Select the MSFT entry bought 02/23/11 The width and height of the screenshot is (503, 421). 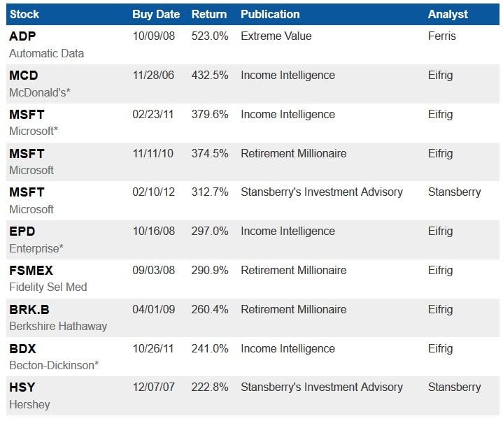(27, 115)
